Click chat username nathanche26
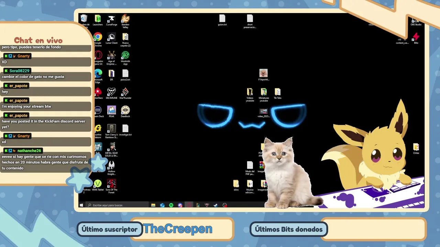This screenshot has width=440, height=247. point(29,151)
